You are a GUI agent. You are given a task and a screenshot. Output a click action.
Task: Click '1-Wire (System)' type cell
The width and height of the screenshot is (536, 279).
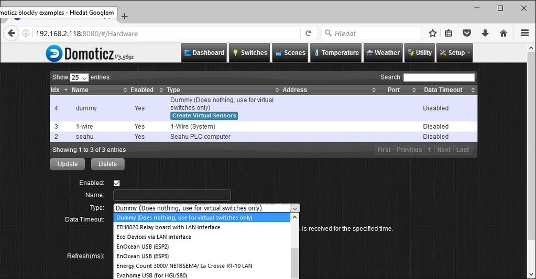tap(193, 126)
